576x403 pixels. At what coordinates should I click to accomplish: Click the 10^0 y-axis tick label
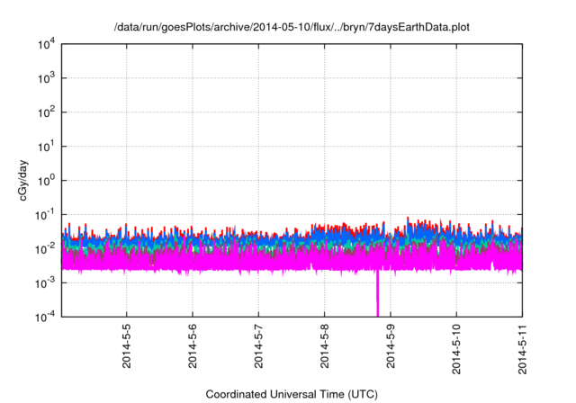point(46,181)
